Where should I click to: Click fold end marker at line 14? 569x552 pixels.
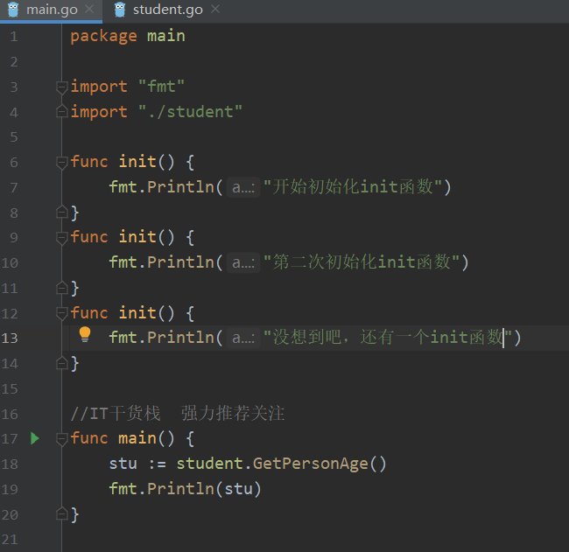[62, 363]
